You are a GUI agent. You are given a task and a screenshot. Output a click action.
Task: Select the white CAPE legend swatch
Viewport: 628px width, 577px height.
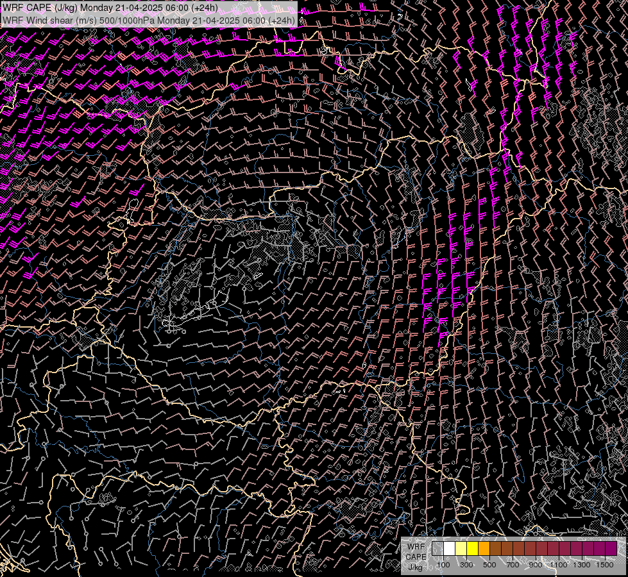pyautogui.click(x=450, y=548)
